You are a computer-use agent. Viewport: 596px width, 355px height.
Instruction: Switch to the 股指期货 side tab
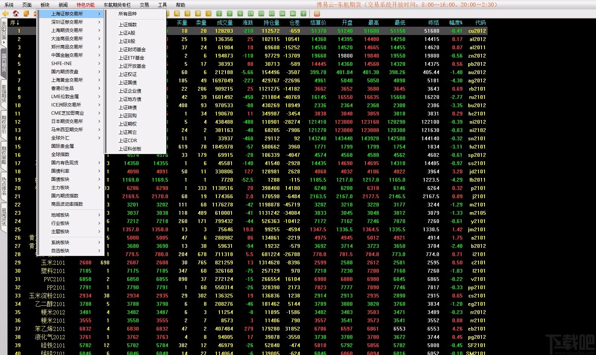coord(4,94)
